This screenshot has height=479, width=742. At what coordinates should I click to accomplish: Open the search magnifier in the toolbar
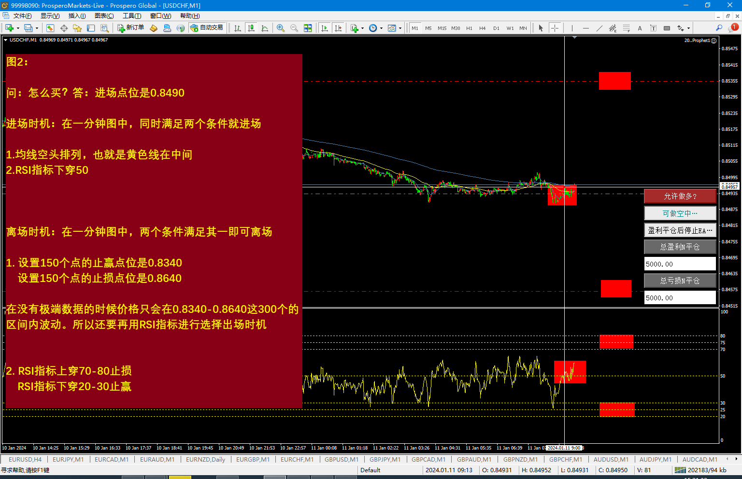tap(719, 28)
